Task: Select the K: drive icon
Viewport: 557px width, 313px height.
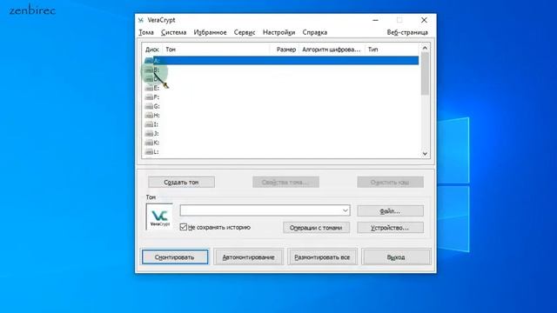Action: [x=149, y=143]
